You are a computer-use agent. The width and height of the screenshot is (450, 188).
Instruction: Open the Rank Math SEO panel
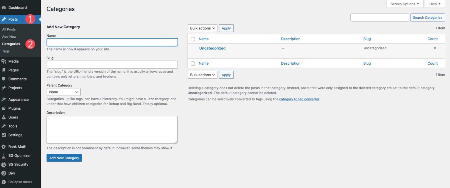(18, 146)
